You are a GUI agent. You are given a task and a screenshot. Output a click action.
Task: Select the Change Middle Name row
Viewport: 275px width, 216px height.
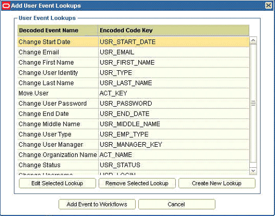(x=133, y=124)
